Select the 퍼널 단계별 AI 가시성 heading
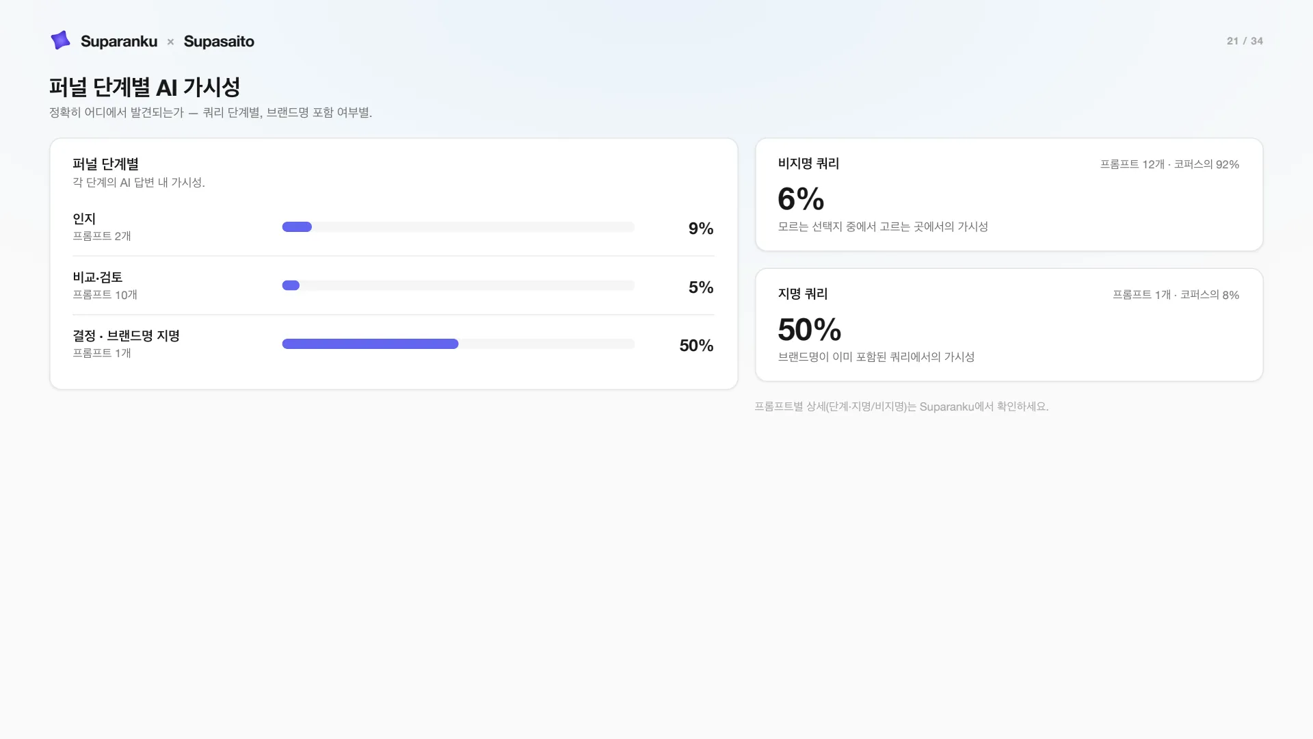Image resolution: width=1313 pixels, height=739 pixels. coord(144,87)
